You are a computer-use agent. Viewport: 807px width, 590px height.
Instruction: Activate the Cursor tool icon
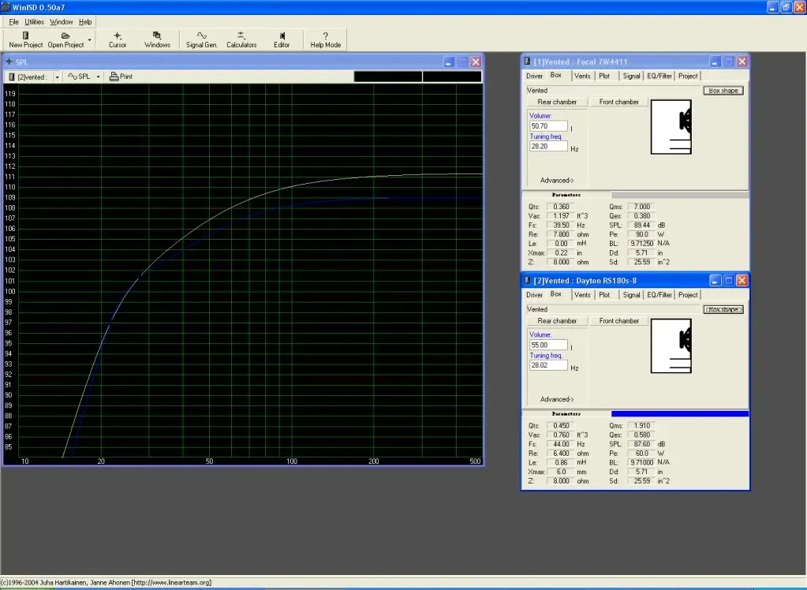[118, 39]
